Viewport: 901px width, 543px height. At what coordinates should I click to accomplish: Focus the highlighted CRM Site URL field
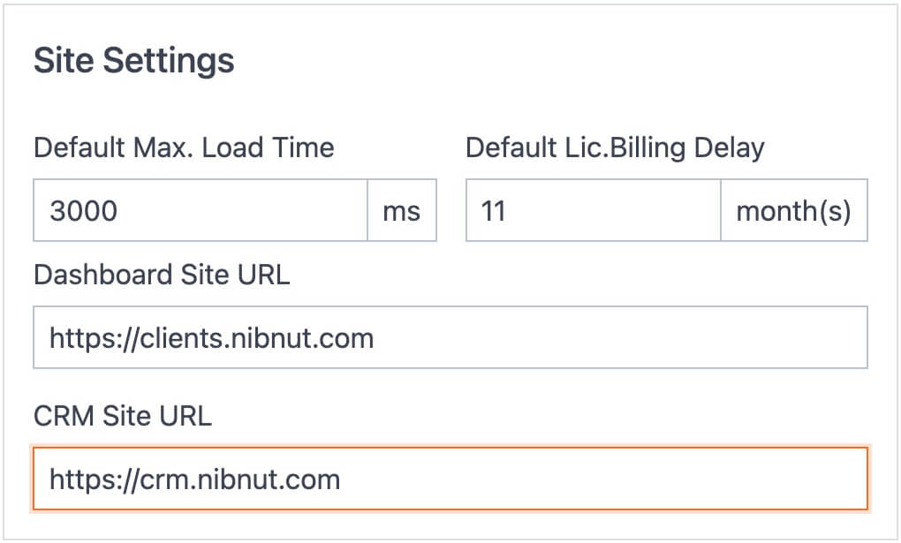click(450, 479)
